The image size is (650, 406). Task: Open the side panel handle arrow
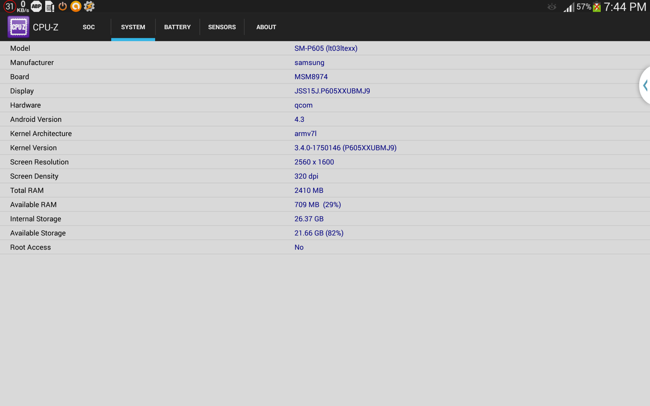[645, 85]
